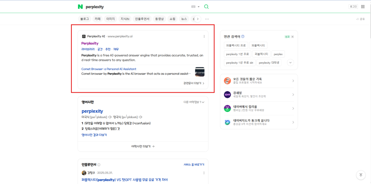Viewport: 371px width, 184px height.
Task: Open the 재무 sublink
Action: 116,49
